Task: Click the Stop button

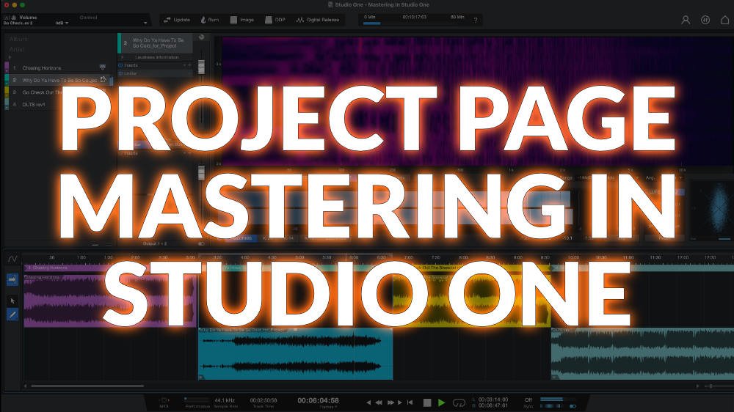Action: (427, 402)
